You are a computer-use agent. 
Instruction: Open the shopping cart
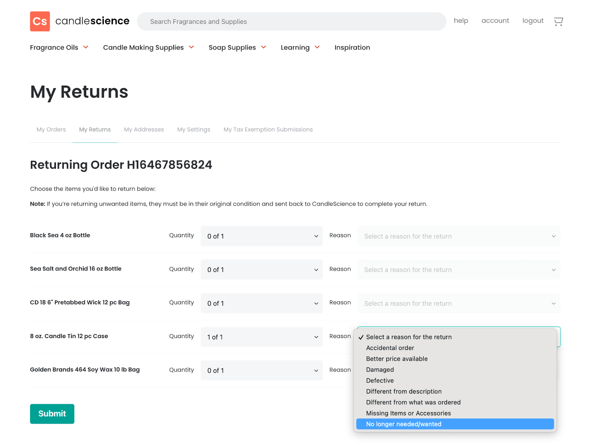tap(558, 21)
